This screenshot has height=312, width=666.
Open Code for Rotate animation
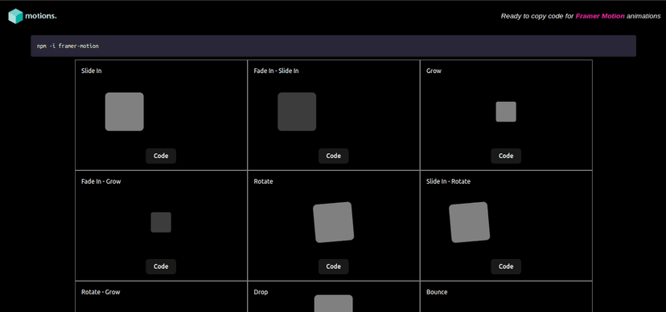(x=334, y=266)
